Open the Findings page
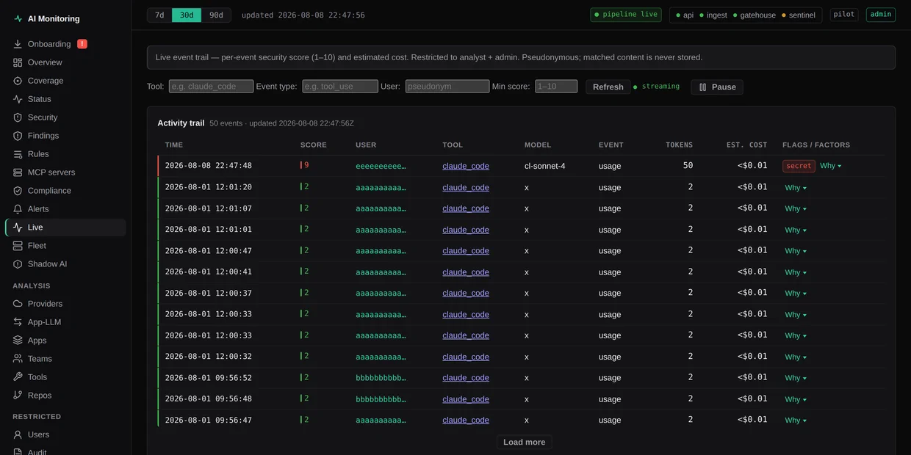Image resolution: width=911 pixels, height=455 pixels. point(65,136)
